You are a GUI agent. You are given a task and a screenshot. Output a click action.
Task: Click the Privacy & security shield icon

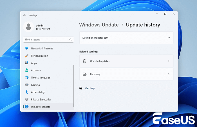point(27,99)
